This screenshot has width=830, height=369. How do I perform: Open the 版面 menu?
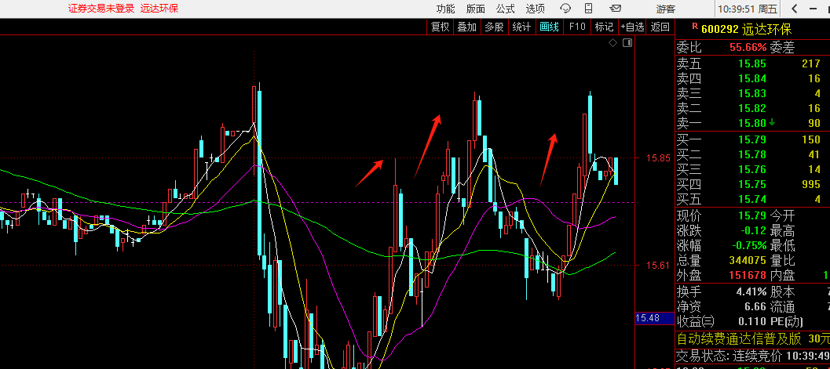(x=475, y=9)
